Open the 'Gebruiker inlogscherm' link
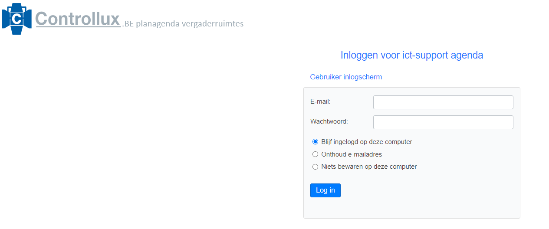 coord(346,77)
